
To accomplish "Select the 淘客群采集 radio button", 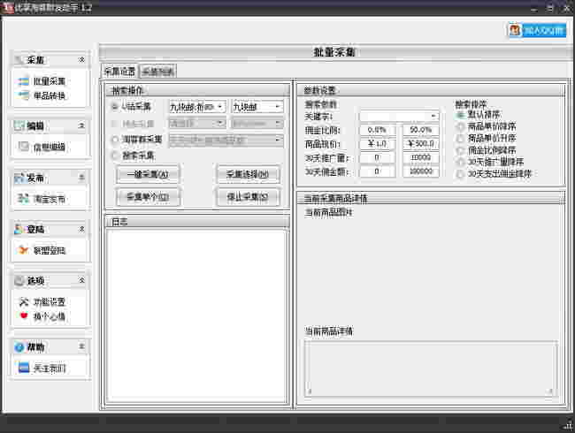I will click(x=115, y=140).
